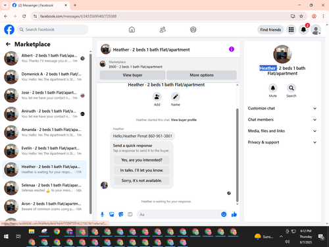Open the Amanda conversation
Screen dimensions: 329x247
45,132
